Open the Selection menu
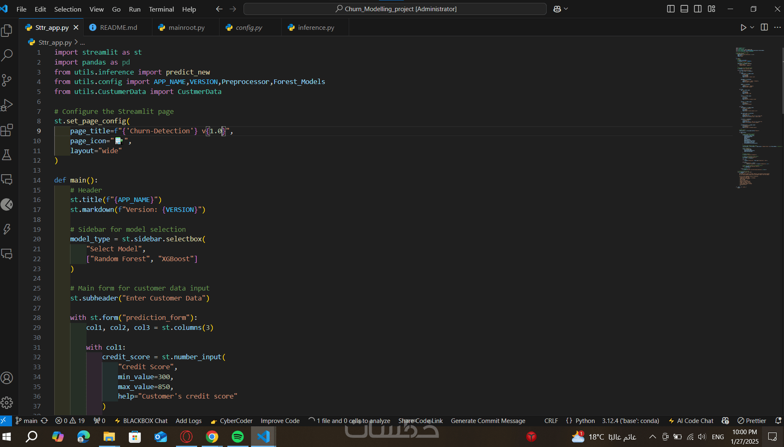The height and width of the screenshot is (447, 784). (x=67, y=9)
